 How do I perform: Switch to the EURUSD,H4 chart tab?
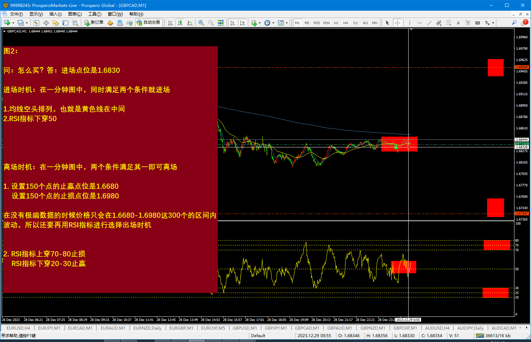(18, 328)
